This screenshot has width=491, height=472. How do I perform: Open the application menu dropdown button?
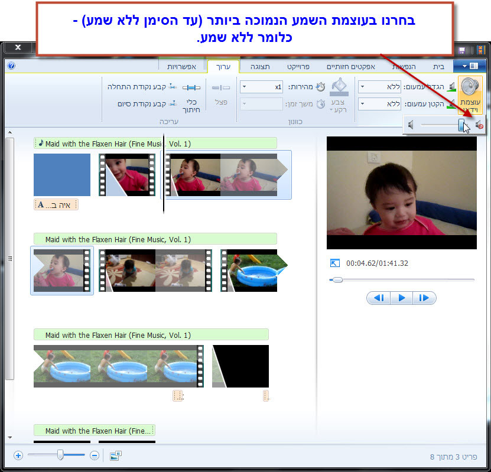[469, 66]
